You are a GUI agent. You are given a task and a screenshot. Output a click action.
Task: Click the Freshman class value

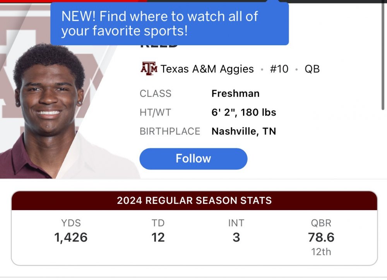(x=235, y=93)
